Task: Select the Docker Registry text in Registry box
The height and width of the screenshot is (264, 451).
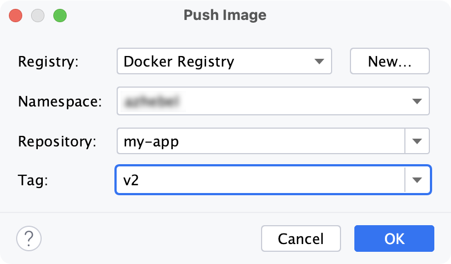Action: [179, 61]
